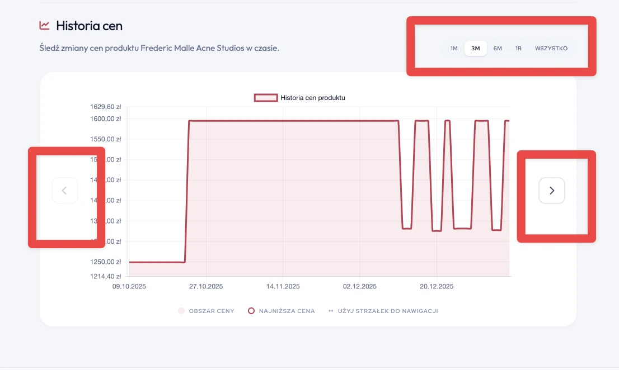
Task: Click the double-arrow icon before Użyj strzałek
Action: coord(331,311)
